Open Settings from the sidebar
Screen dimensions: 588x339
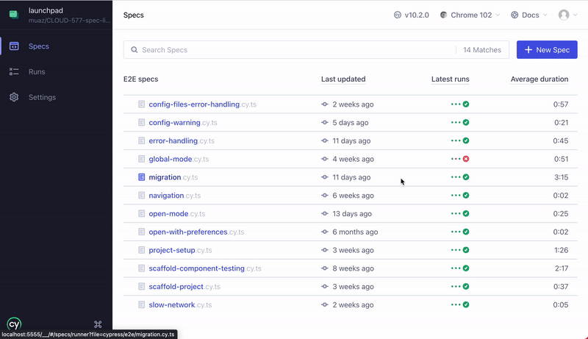tap(42, 97)
